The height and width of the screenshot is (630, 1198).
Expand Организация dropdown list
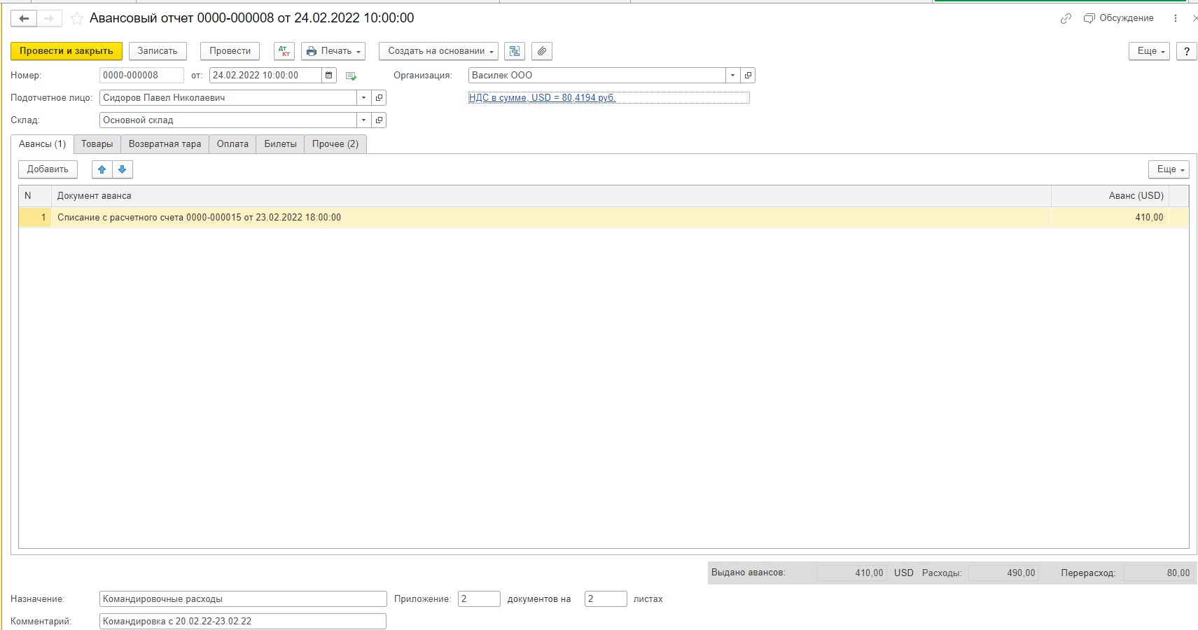click(x=732, y=76)
